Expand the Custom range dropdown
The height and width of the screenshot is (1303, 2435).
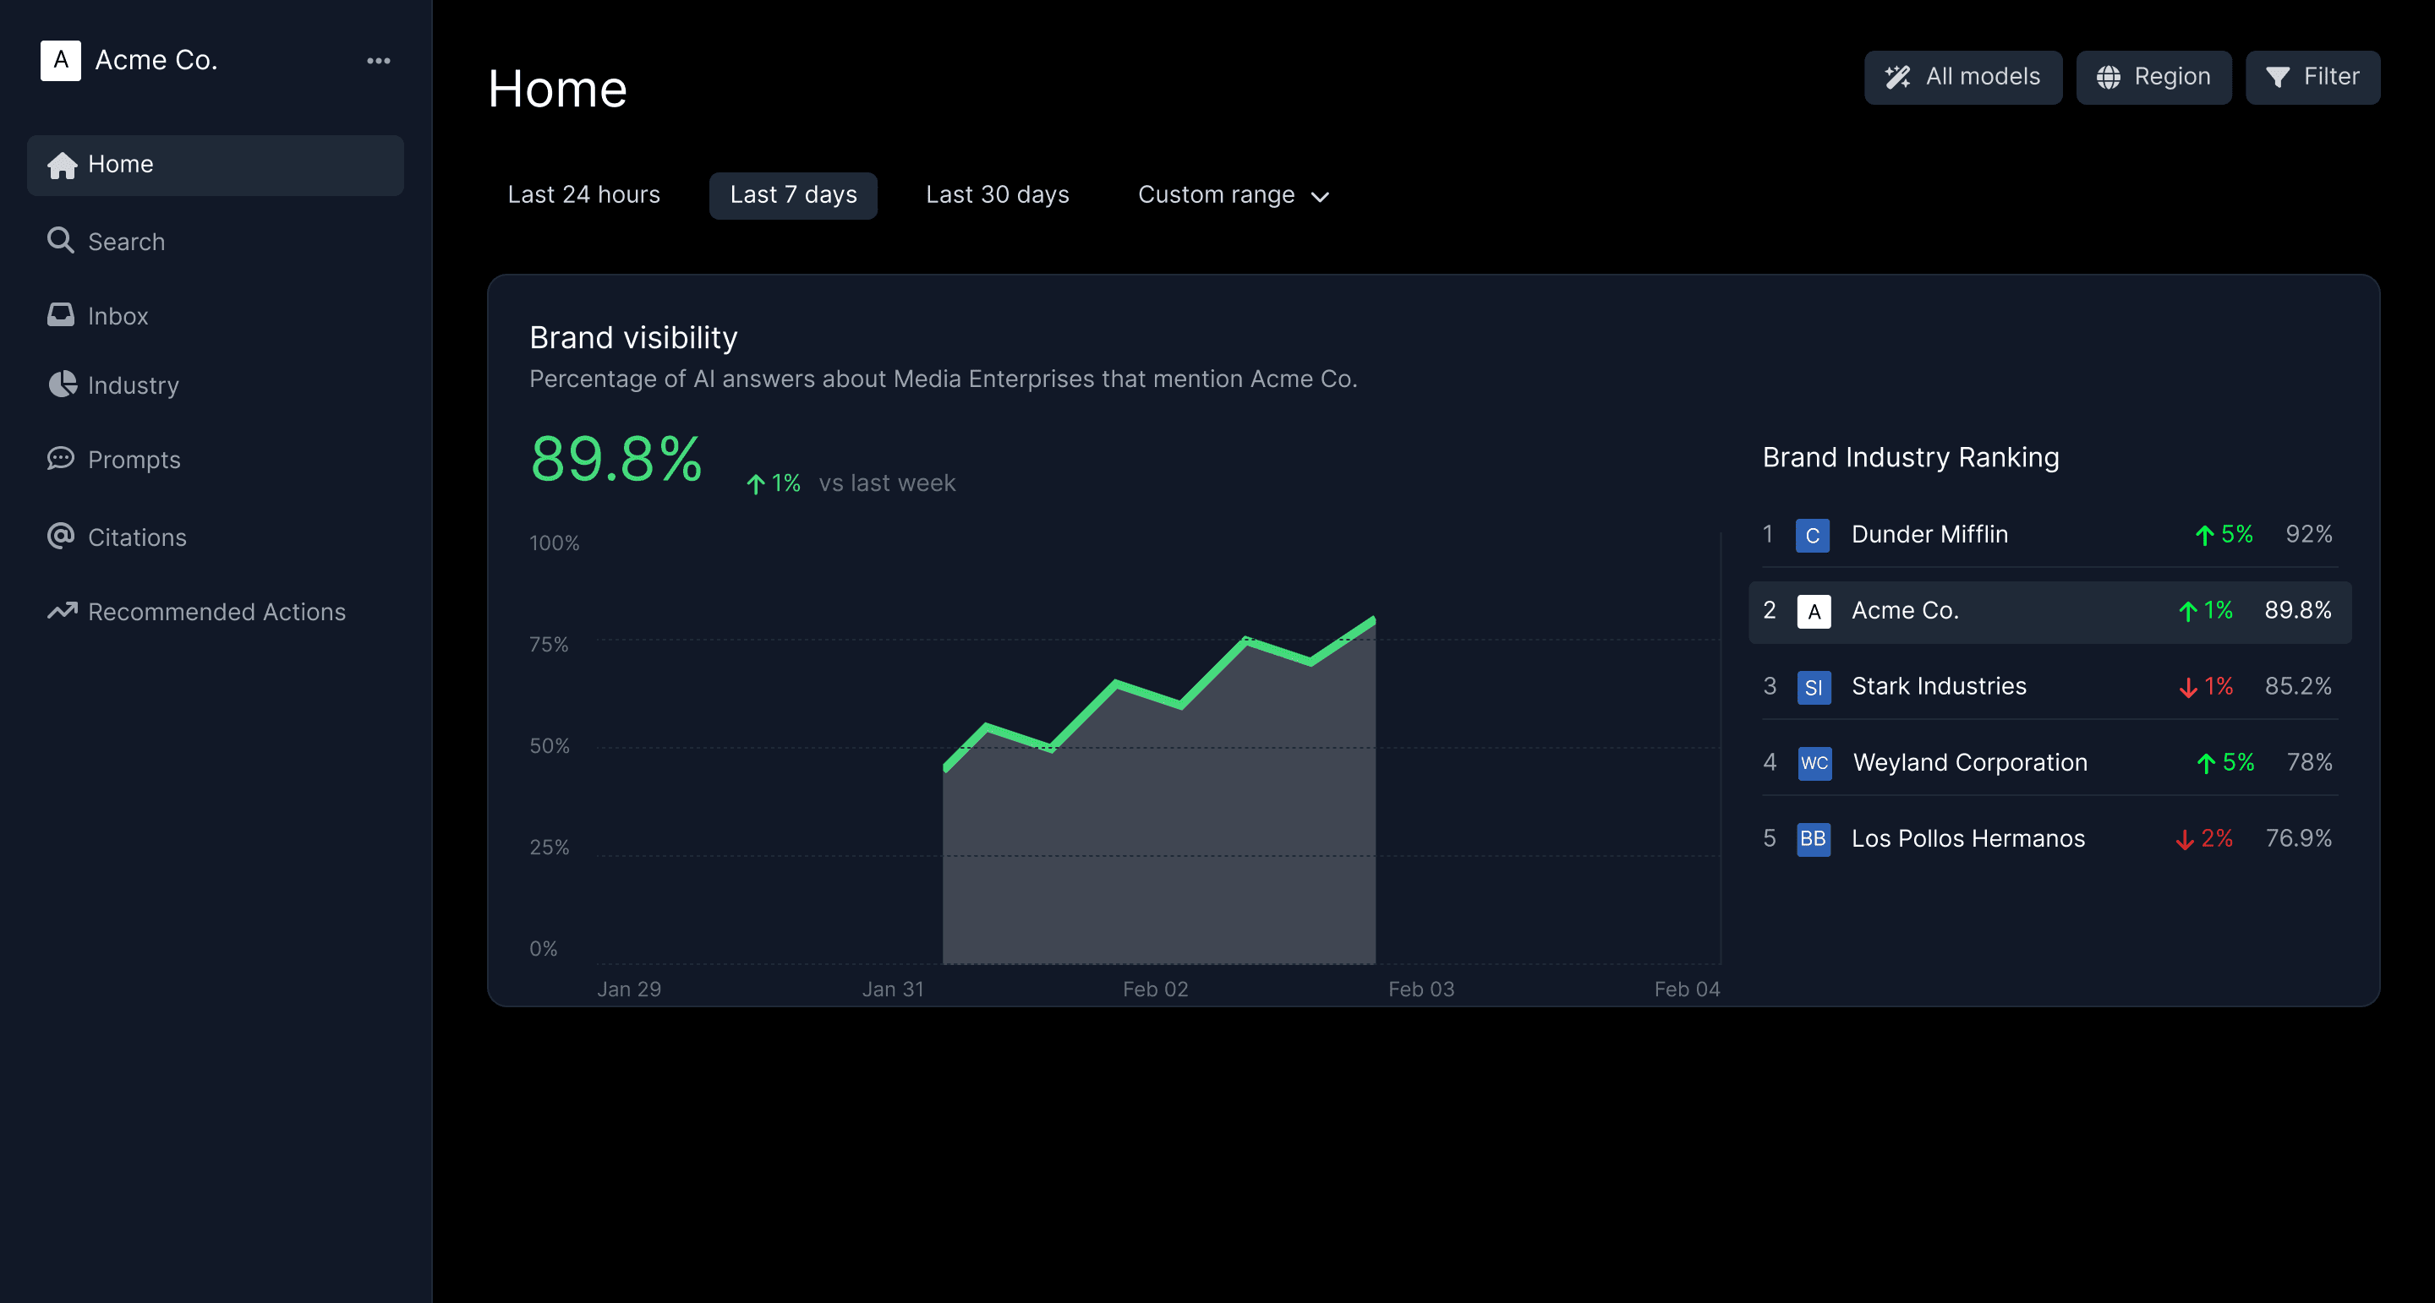pos(1233,195)
